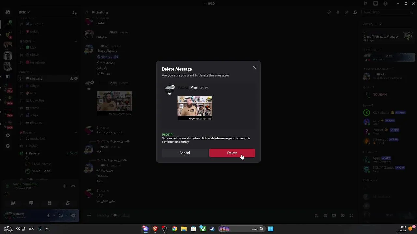The height and width of the screenshot is (234, 417).
Task: Open Discord home direct messages icon
Action: [8, 12]
